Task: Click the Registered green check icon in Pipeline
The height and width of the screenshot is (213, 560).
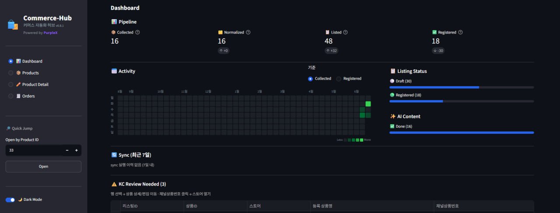Action: (x=434, y=33)
